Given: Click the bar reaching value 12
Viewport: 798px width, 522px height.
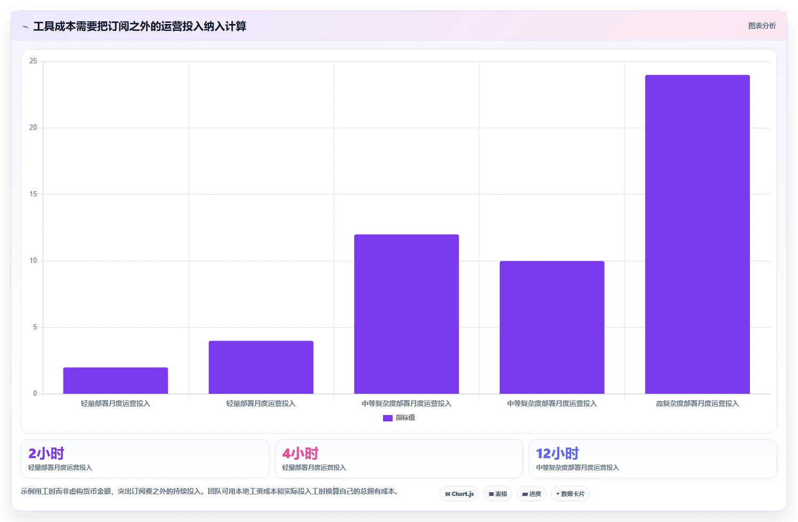Looking at the screenshot, I should [406, 314].
